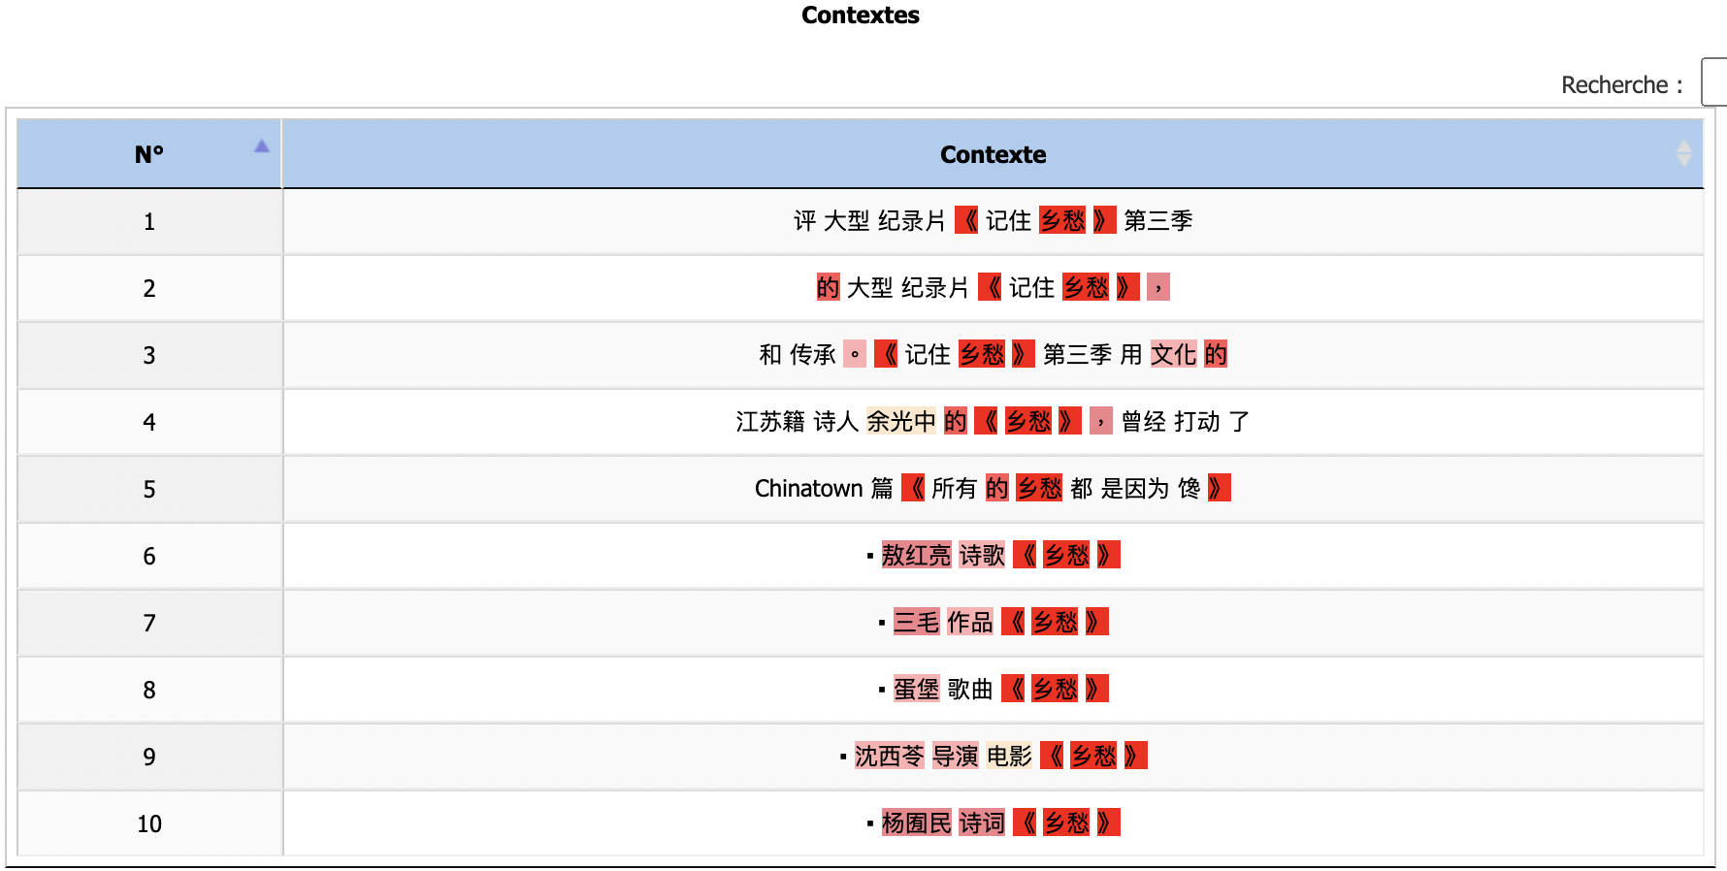This screenshot has height=871, width=1727.
Task: Click highlighted 杨囿民 in row 10
Action: 916,823
